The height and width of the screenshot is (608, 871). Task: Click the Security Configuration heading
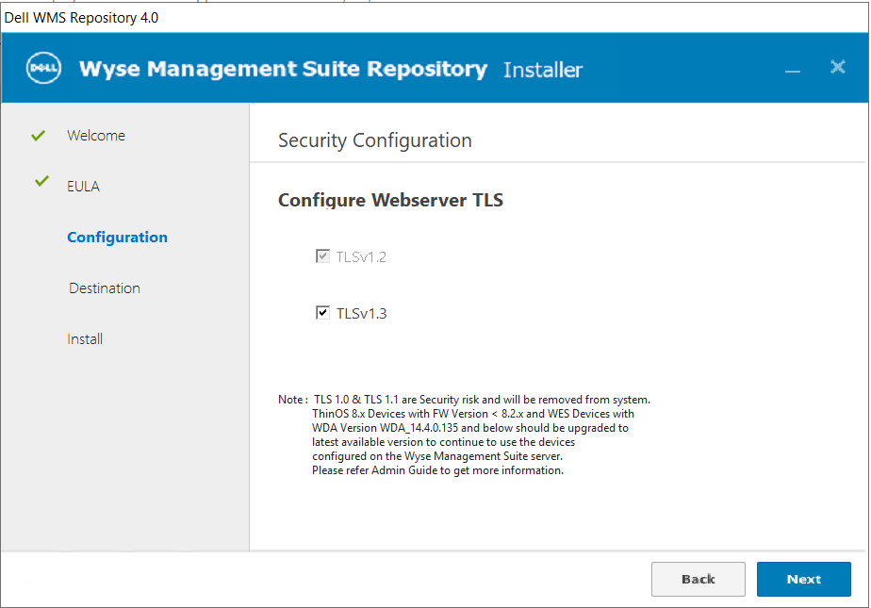click(375, 140)
